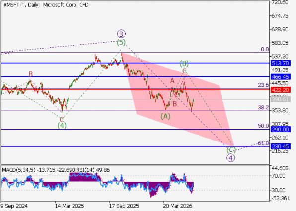296x211 pixels.
Task: Select the green (C) wave label
Action: 231,150
